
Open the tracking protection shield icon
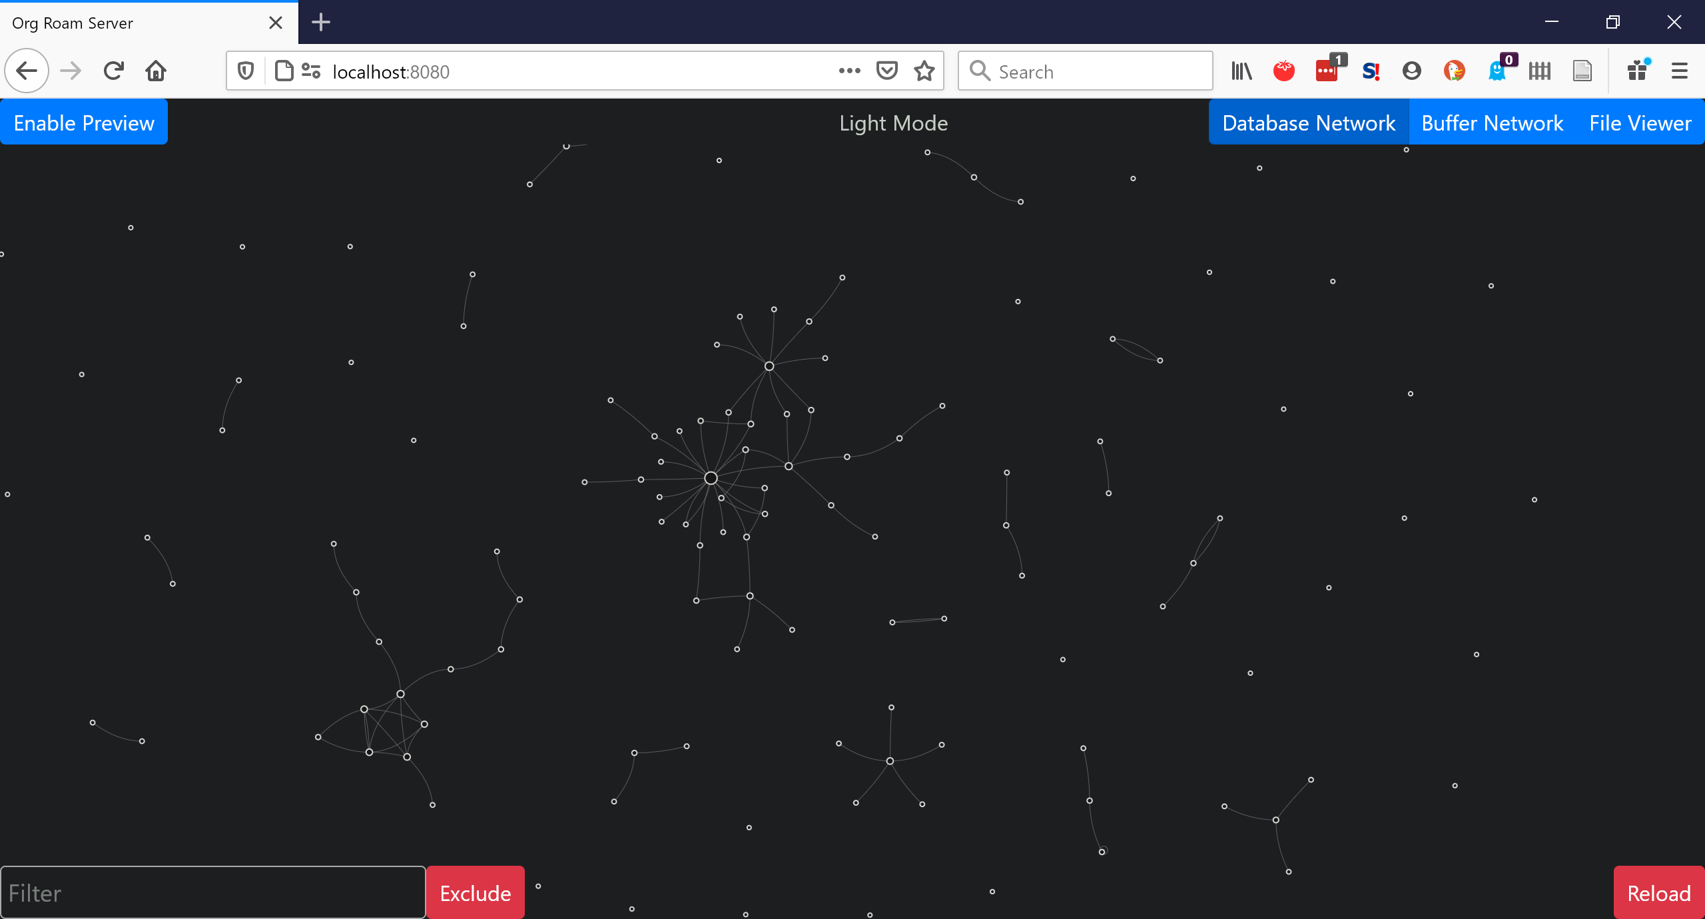pos(246,71)
